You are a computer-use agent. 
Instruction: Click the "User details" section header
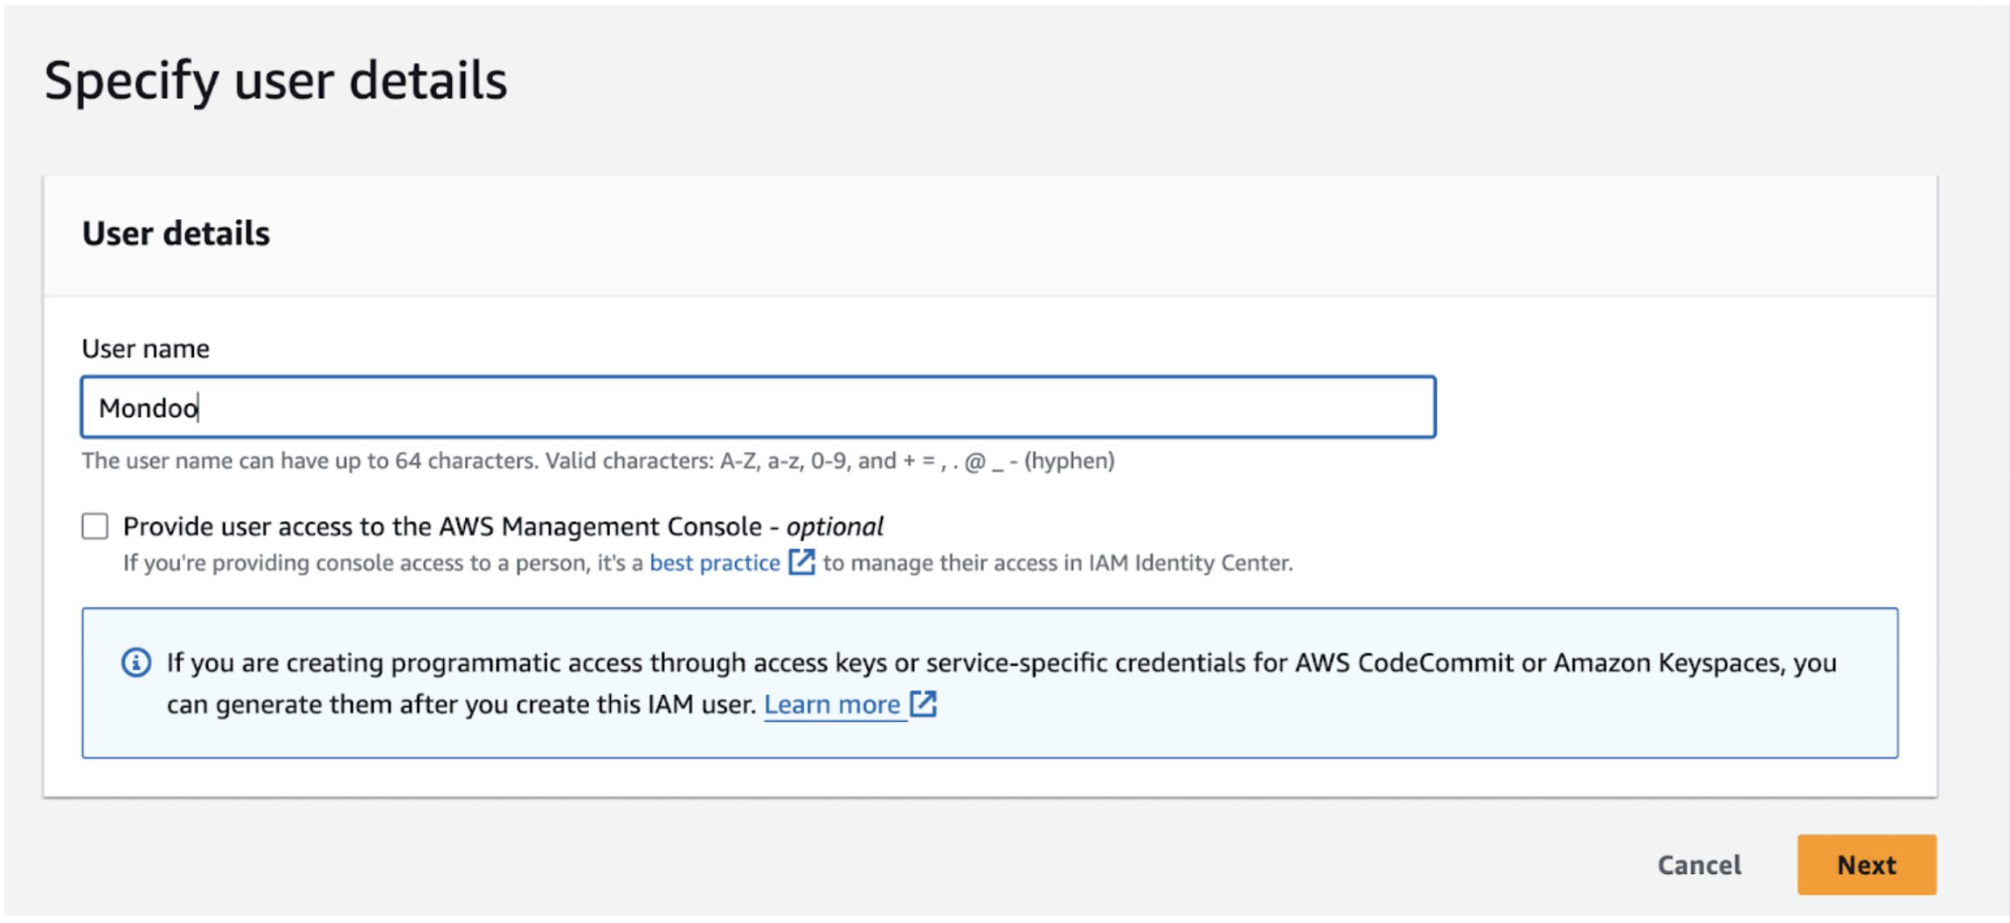click(176, 233)
